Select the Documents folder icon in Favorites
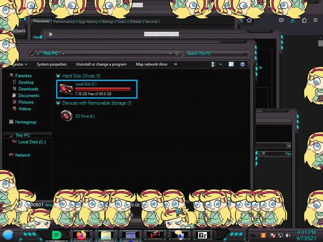The height and width of the screenshot is (242, 323). (x=14, y=95)
